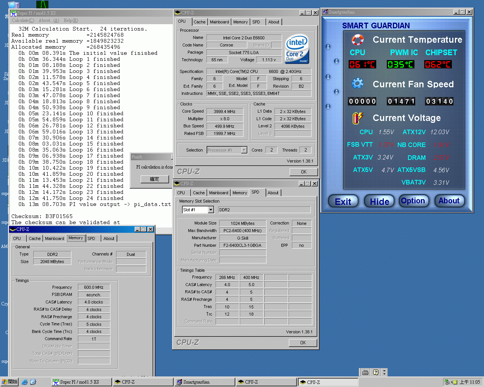Click the 'Loop 24 finished' line in Super PI

(x=71, y=198)
